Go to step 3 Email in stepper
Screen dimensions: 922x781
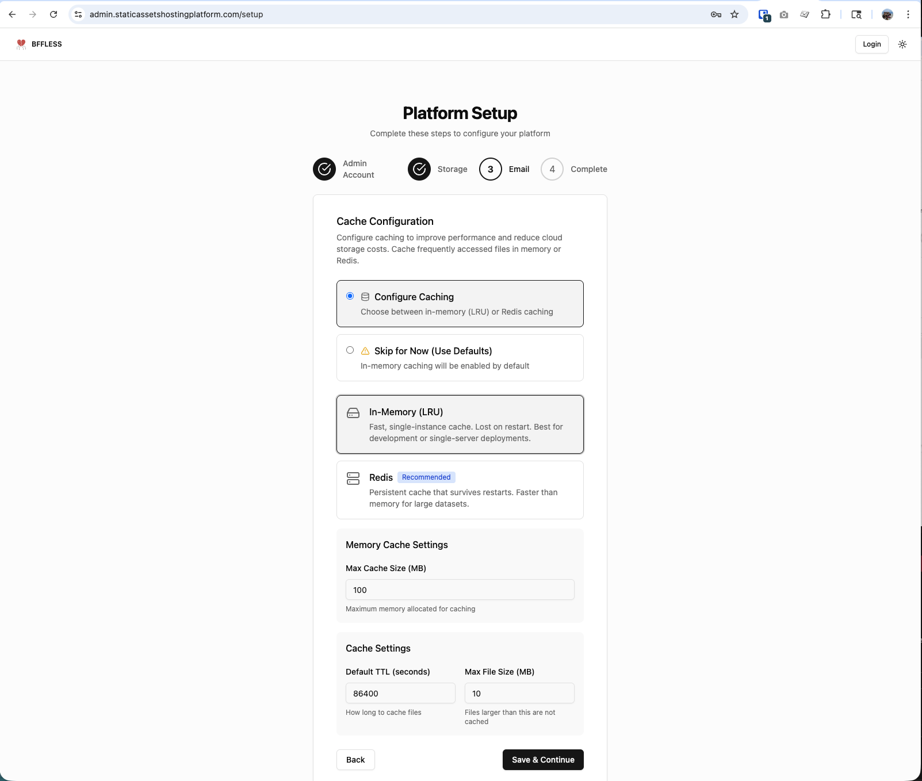491,169
